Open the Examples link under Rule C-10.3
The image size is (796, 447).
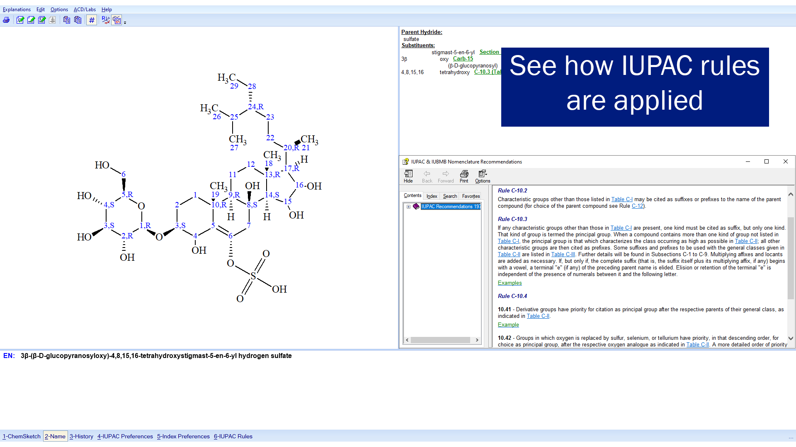pyautogui.click(x=510, y=283)
